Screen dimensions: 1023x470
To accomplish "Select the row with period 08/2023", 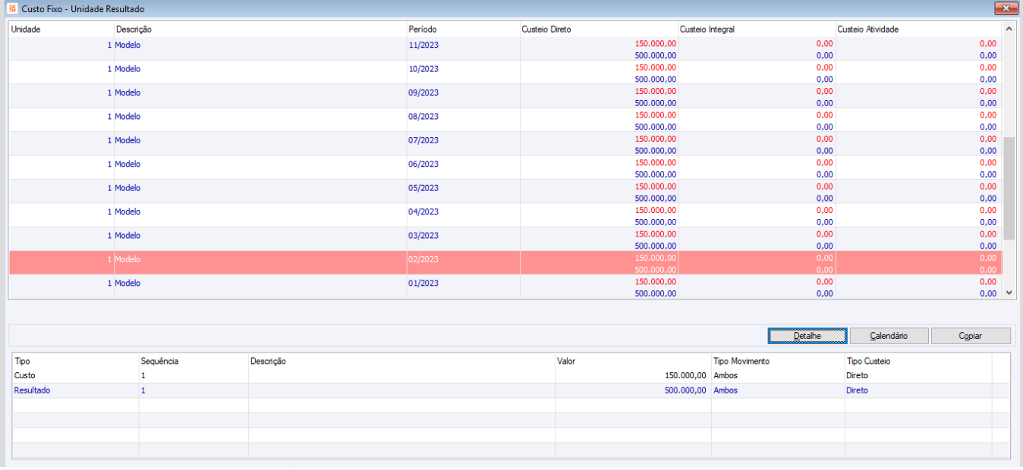I will (x=505, y=121).
